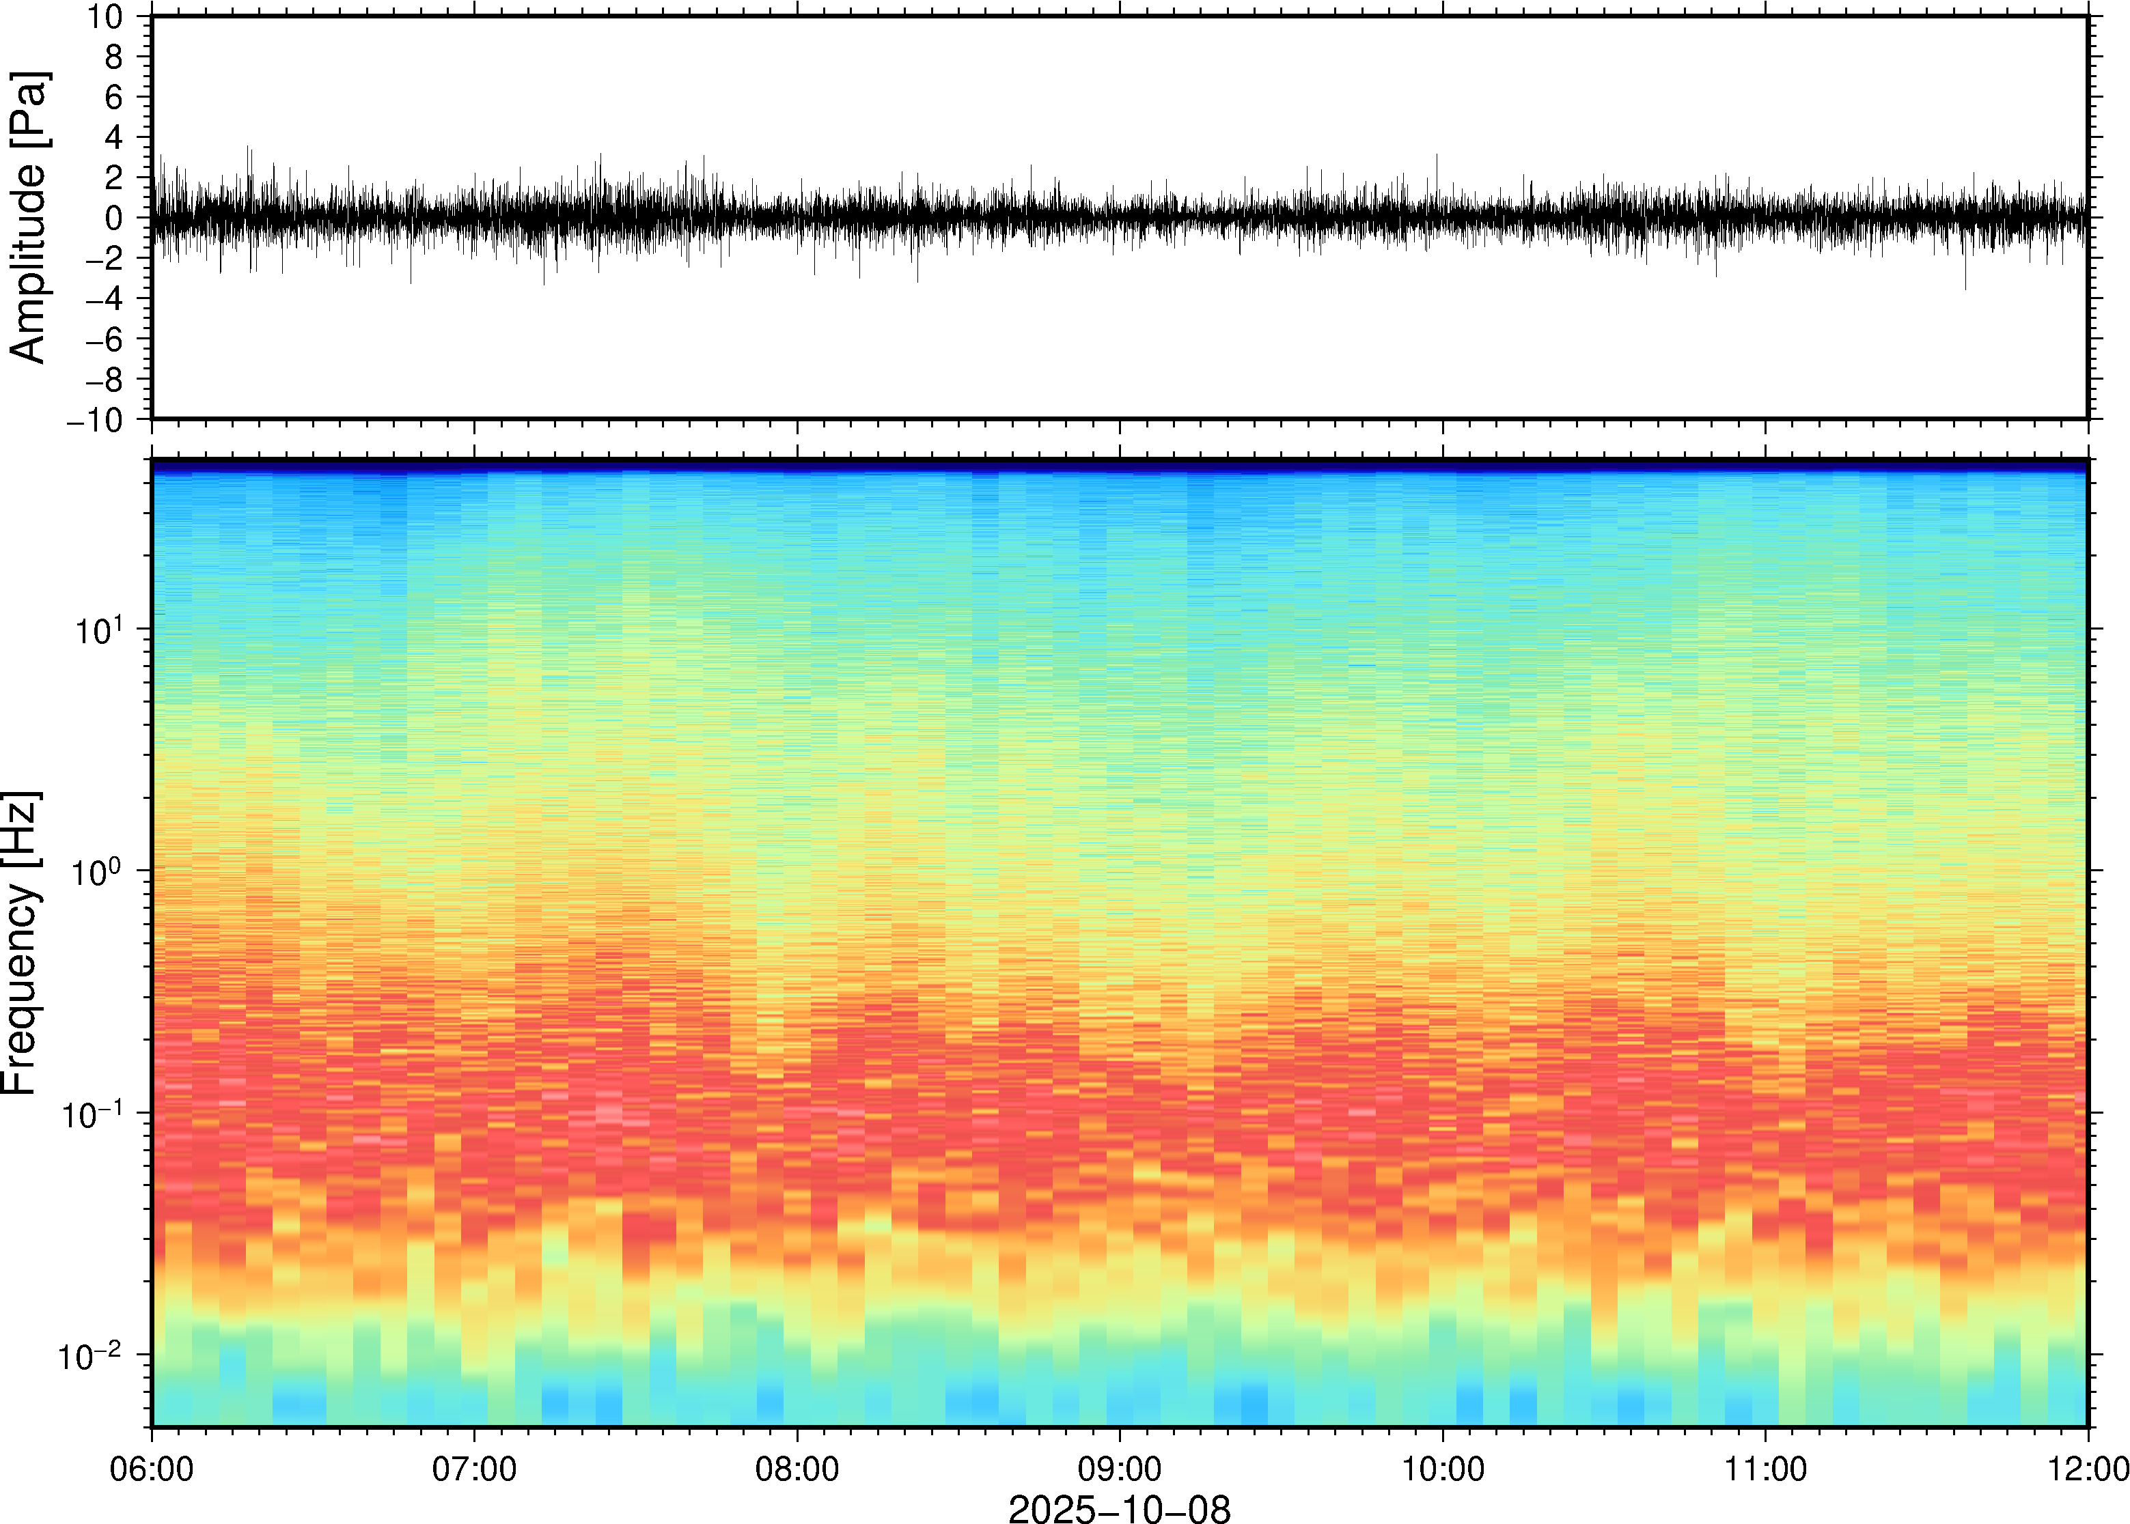Click the 09:00 time axis label
This screenshot has width=2130, height=1524.
1120,1469
